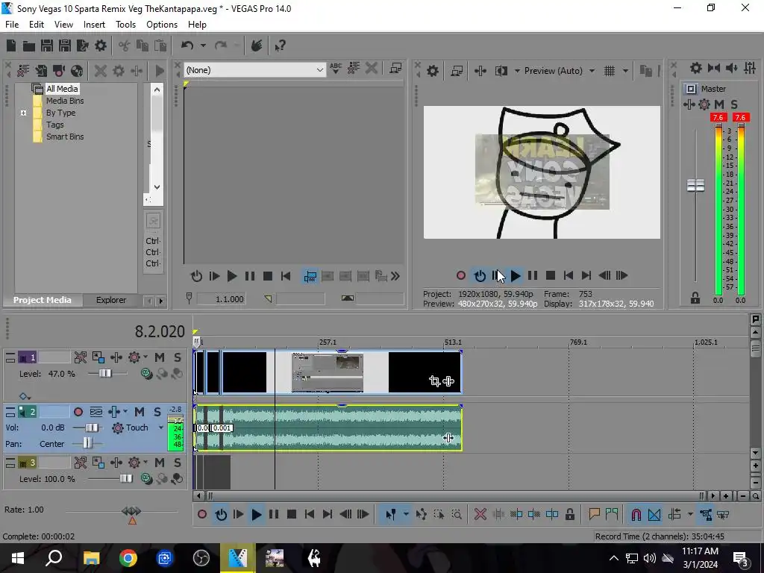Open overlays grid dropdown arrow in preview
Screen dimensions: 764x573
[625, 71]
